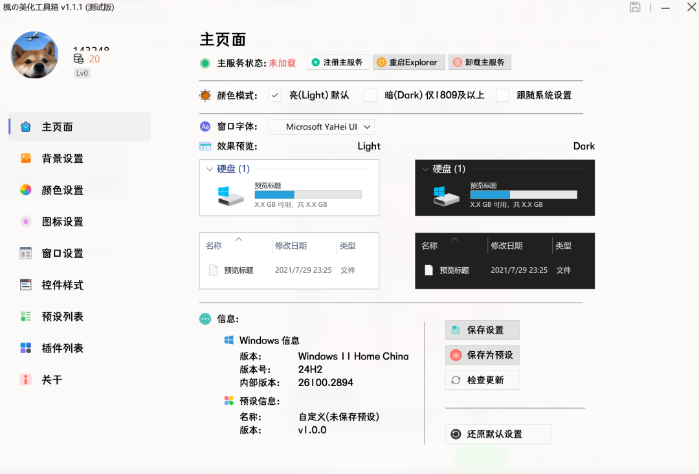Click 名称 column header in Light preview
Image resolution: width=699 pixels, height=474 pixels.
coord(214,246)
